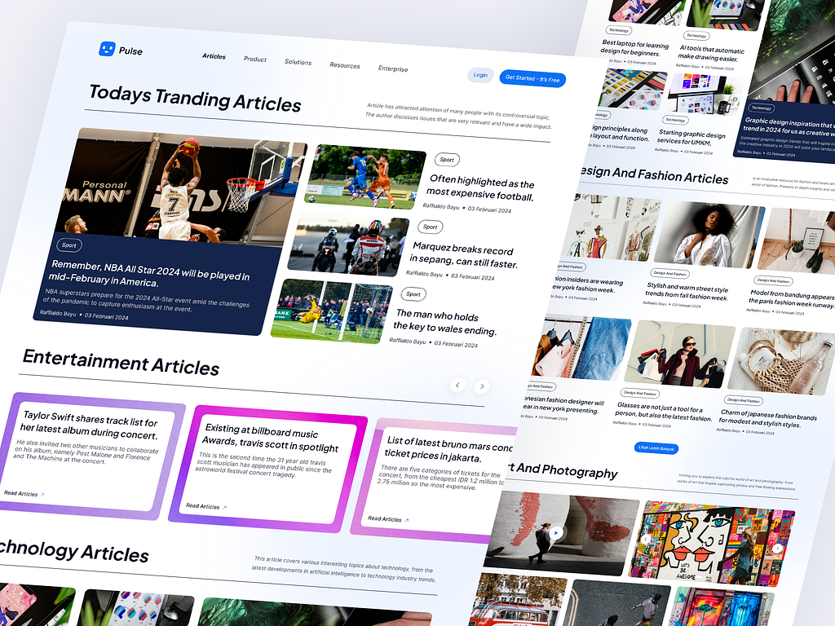The width and height of the screenshot is (835, 626).
Task: Click Sport tag above expensive football headline
Action: click(447, 159)
